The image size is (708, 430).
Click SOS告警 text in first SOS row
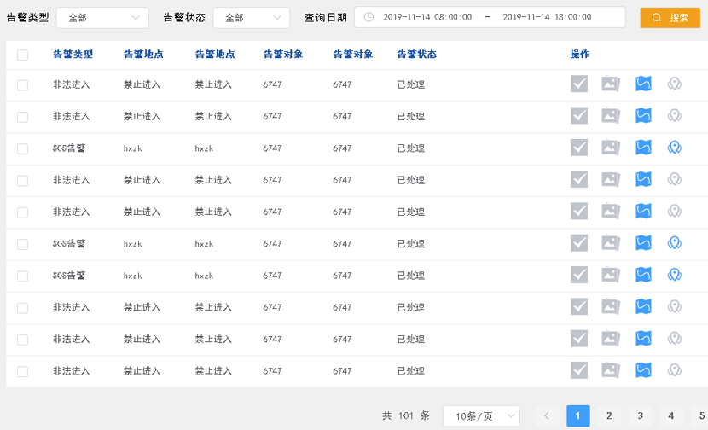(68, 148)
